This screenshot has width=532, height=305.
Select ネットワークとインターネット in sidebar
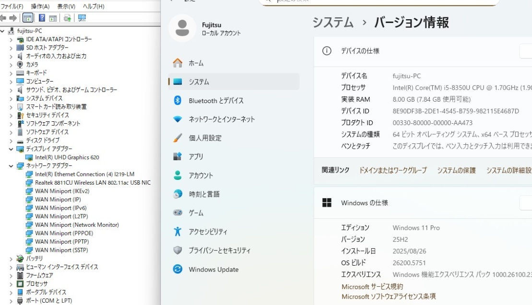[x=222, y=119]
